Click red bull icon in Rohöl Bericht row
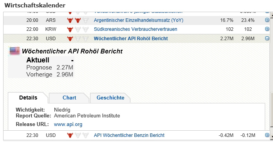 tap(70, 39)
